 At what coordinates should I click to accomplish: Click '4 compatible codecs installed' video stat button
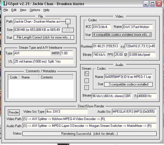122,35
